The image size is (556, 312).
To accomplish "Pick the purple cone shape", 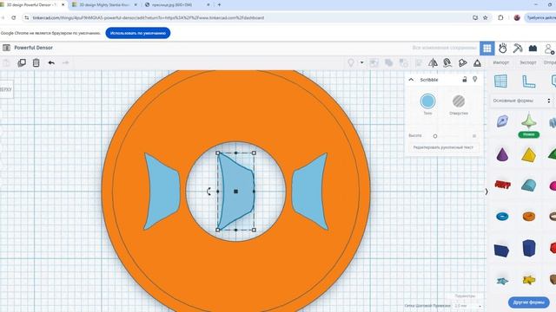I will [502, 154].
